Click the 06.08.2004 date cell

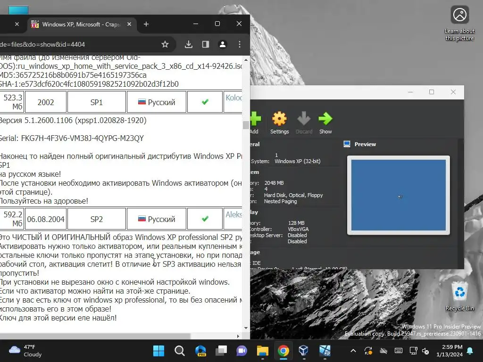(46, 219)
